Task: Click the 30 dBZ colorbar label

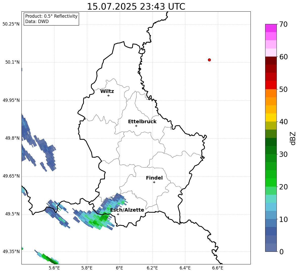Action: pyautogui.click(x=283, y=154)
